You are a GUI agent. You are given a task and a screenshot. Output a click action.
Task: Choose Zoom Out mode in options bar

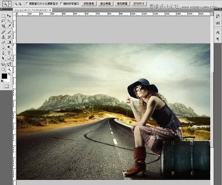point(20,4)
